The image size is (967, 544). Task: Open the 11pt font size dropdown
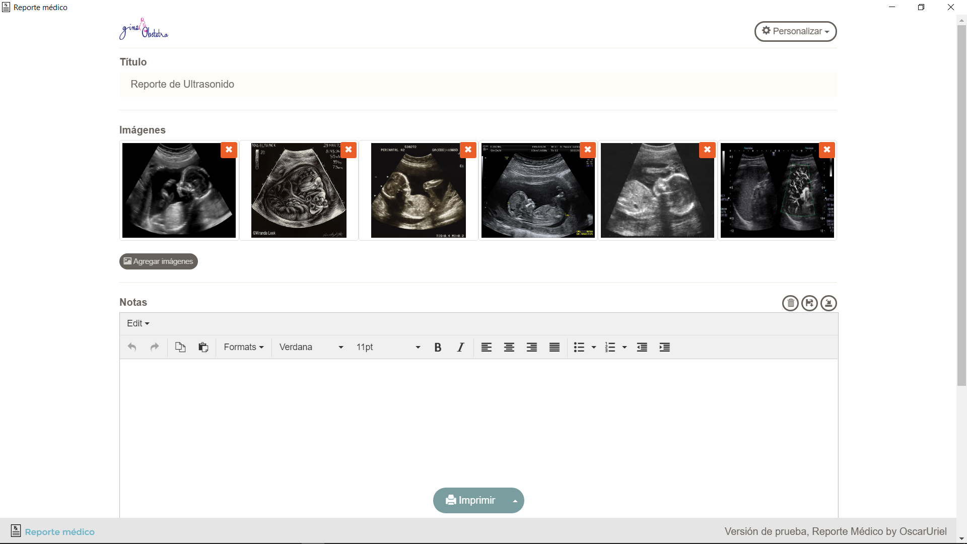(x=388, y=347)
